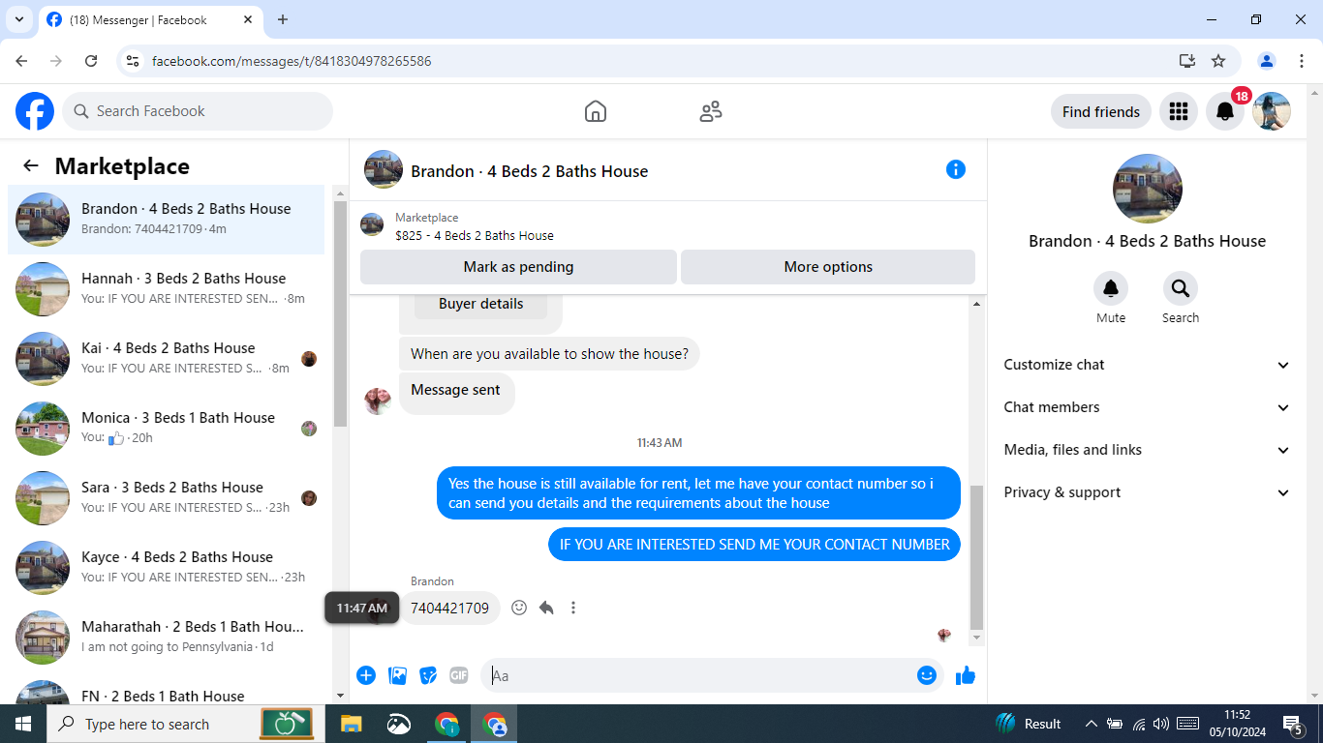Choose a GIF in composer
The image size is (1323, 743).
pyautogui.click(x=458, y=675)
